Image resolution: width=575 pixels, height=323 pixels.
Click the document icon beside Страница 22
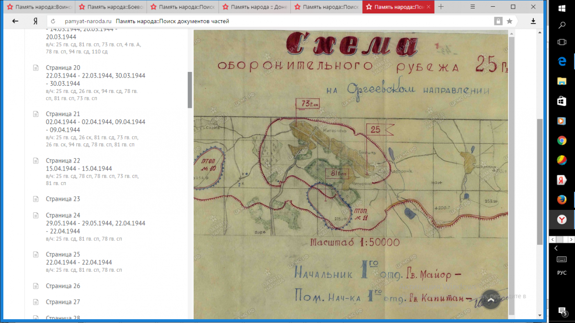click(x=35, y=161)
